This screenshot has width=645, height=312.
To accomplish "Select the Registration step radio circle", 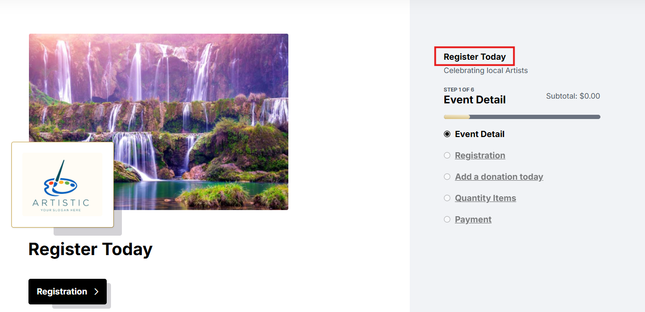I will pyautogui.click(x=447, y=156).
